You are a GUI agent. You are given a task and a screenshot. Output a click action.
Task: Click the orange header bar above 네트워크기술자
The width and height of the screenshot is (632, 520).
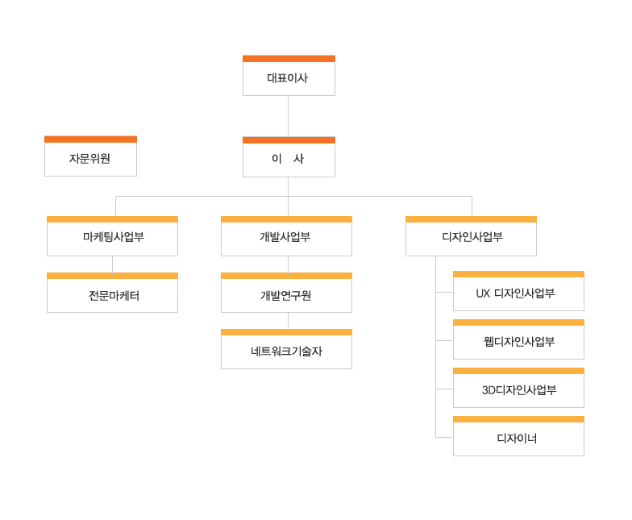tap(286, 332)
